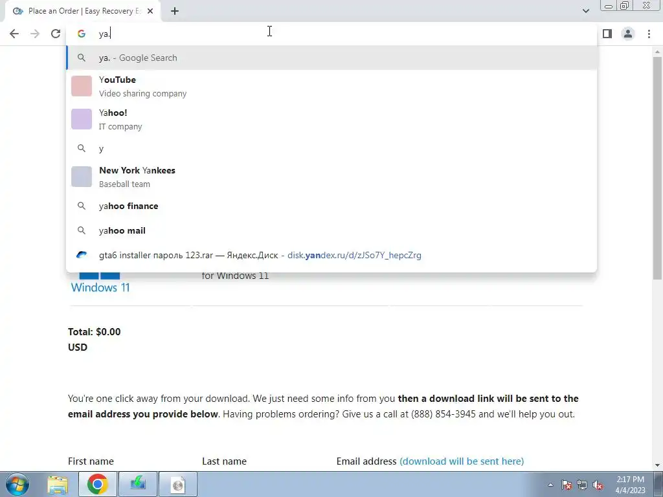Choose the Yahoo! IT company suggestion
The image size is (663, 497).
click(331, 119)
